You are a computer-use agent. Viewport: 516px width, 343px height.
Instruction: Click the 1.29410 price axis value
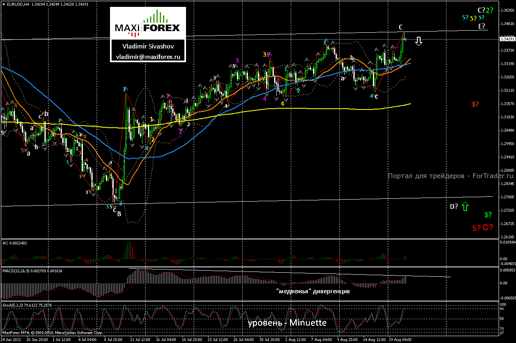[508, 157]
